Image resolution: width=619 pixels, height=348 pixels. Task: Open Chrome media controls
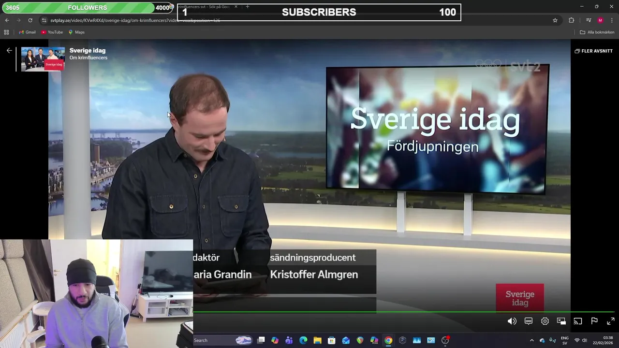coord(589,20)
